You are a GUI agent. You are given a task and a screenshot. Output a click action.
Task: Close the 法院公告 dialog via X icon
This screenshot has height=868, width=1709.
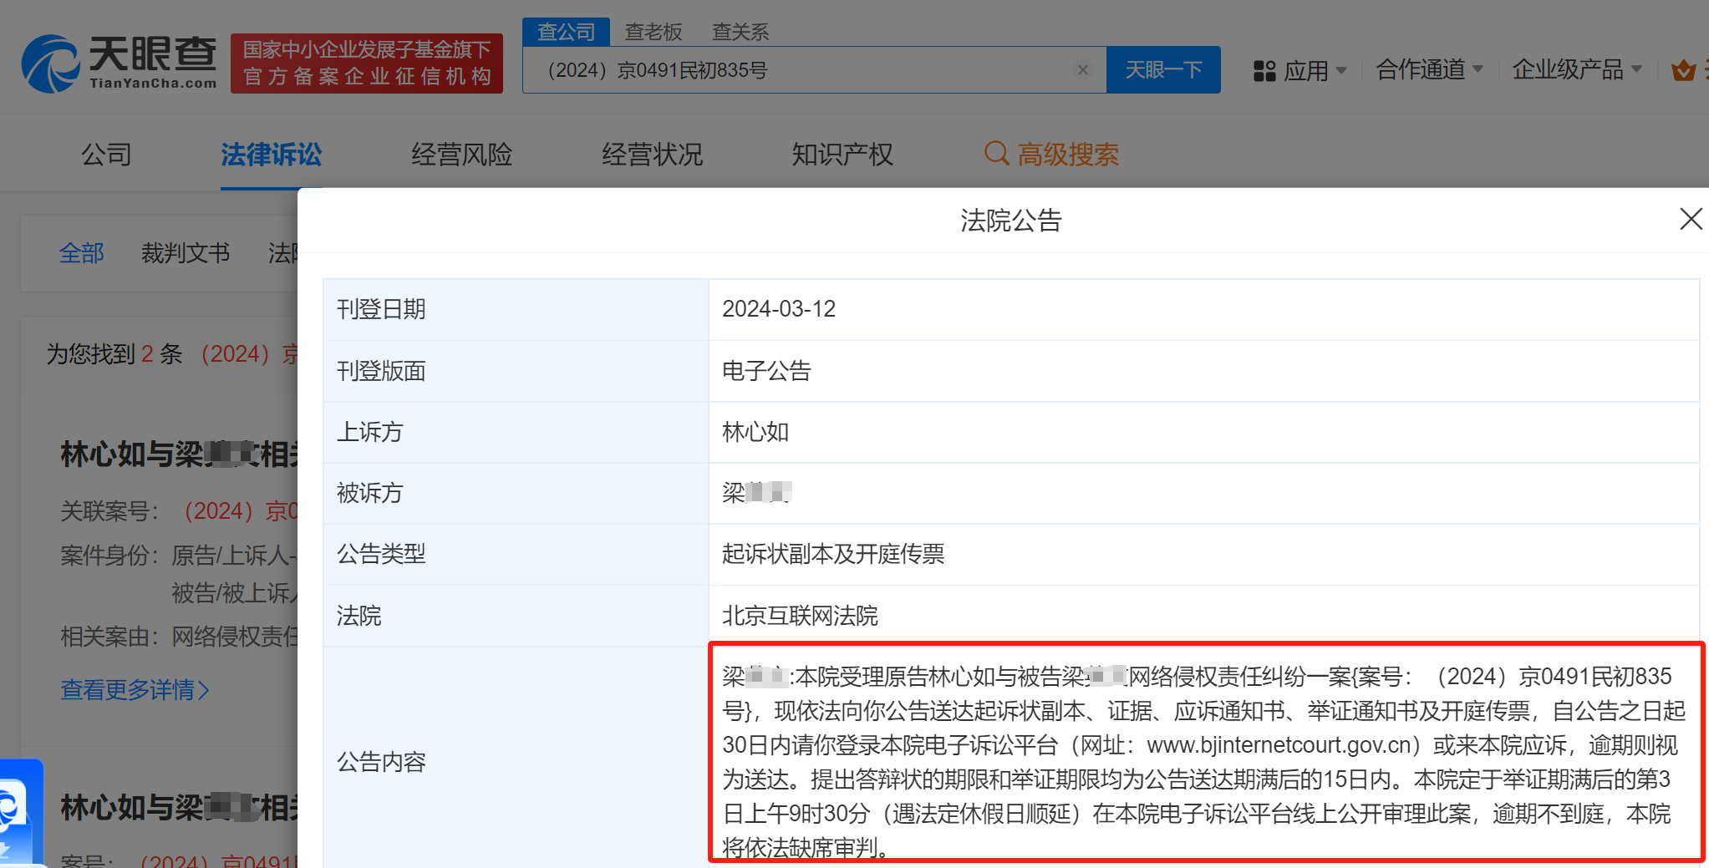tap(1691, 219)
